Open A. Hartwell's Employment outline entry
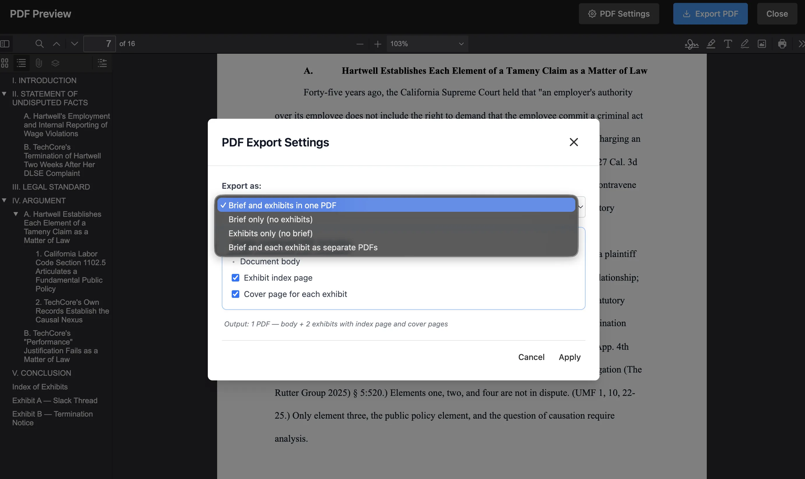The height and width of the screenshot is (479, 805). coord(67,125)
